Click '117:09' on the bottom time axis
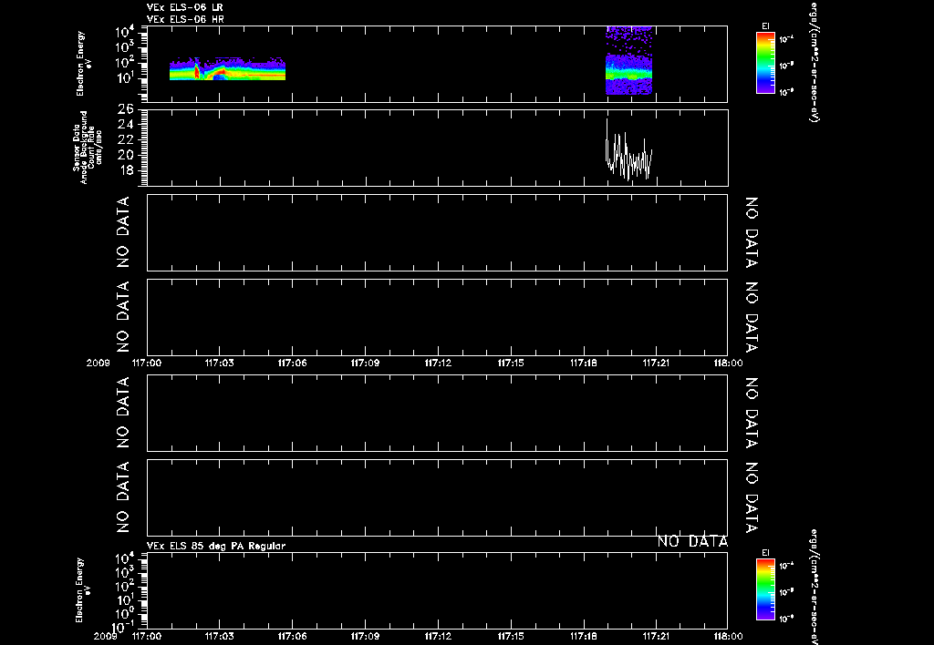This screenshot has height=645, width=934. (x=365, y=636)
